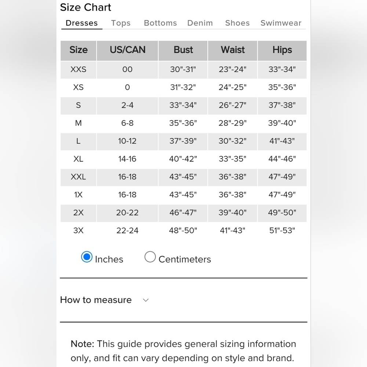Screen dimensions: 367x367
Task: Click the Size Chart heading
Action: [86, 7]
